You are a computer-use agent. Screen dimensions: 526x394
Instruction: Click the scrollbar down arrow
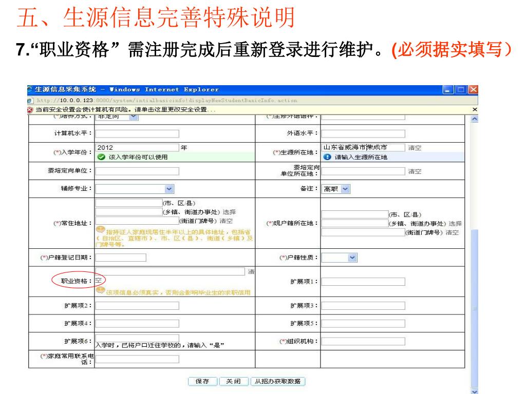tap(474, 391)
